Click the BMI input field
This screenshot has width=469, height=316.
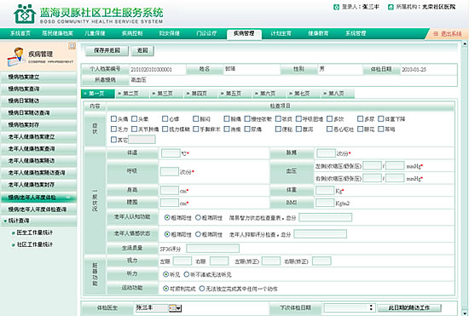coord(325,203)
